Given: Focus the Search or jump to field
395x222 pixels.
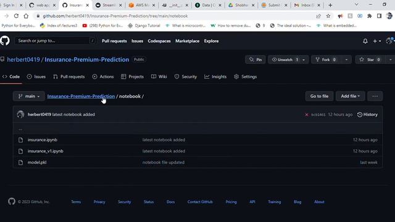Looking at the screenshot, I should coord(55,41).
